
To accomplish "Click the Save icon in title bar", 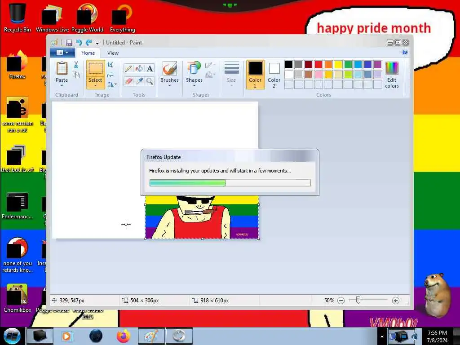I will tap(69, 43).
